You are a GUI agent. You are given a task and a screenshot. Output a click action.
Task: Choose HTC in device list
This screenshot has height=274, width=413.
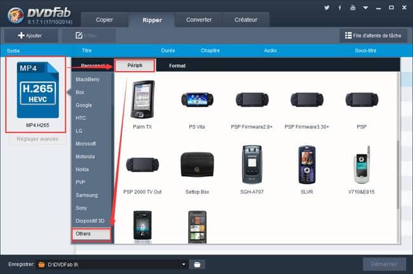click(81, 118)
